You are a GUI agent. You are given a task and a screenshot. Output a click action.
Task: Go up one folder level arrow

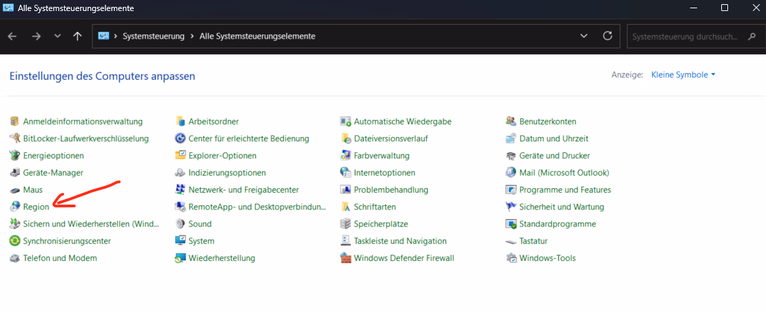point(77,36)
